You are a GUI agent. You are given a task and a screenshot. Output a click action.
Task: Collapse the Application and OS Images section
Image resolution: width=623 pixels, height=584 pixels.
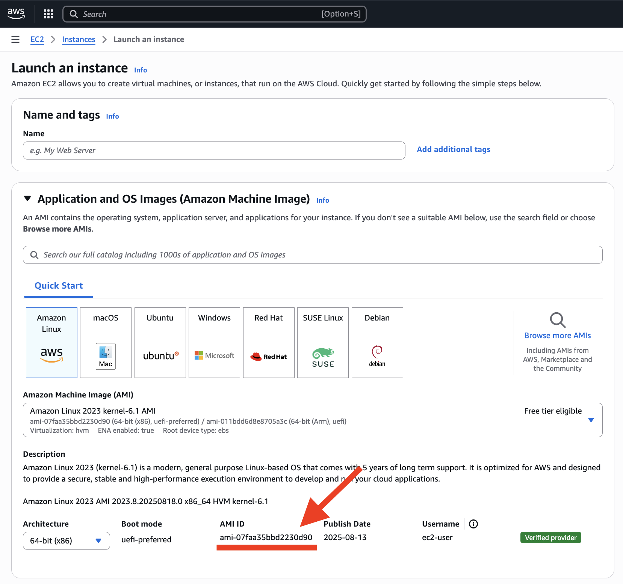coord(27,199)
